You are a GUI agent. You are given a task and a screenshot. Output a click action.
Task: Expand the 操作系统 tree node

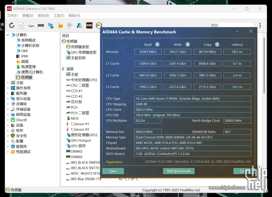[8, 88]
